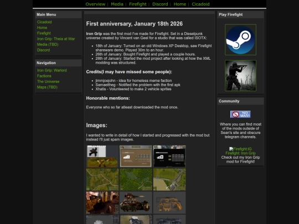Screen dimensions: 299x224
Task: Click the 'Community' panel header
Action: point(240,101)
